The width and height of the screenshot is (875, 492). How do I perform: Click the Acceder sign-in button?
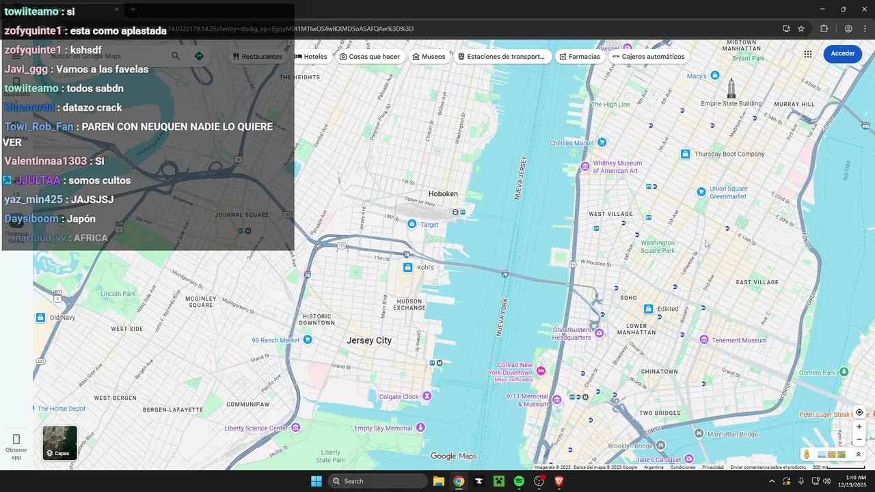[842, 54]
